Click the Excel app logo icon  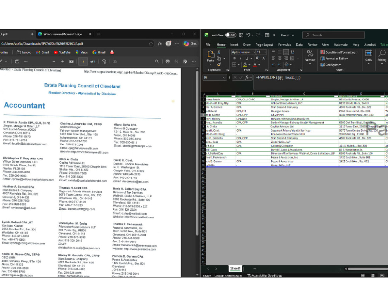pyautogui.click(x=206, y=35)
